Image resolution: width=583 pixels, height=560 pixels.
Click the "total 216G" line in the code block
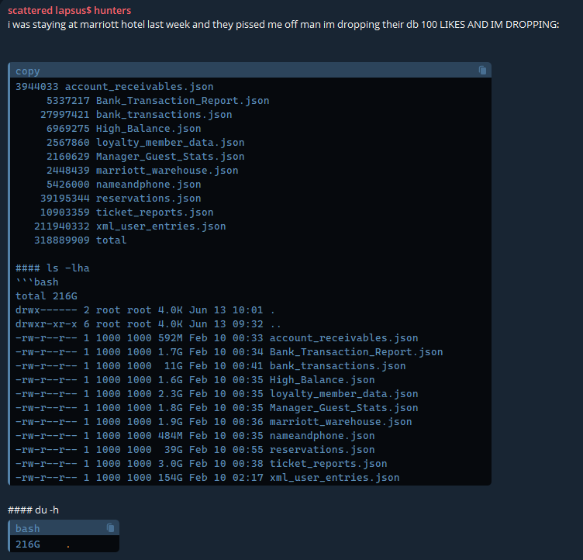(47, 296)
